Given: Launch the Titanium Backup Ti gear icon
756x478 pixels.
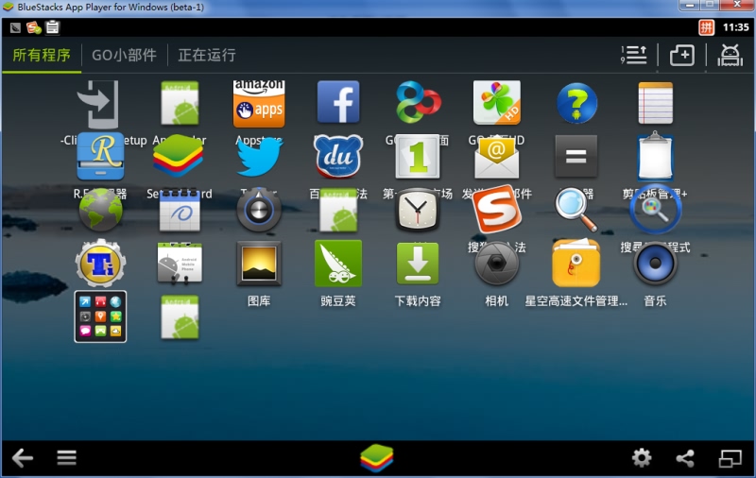Looking at the screenshot, I should (x=100, y=264).
